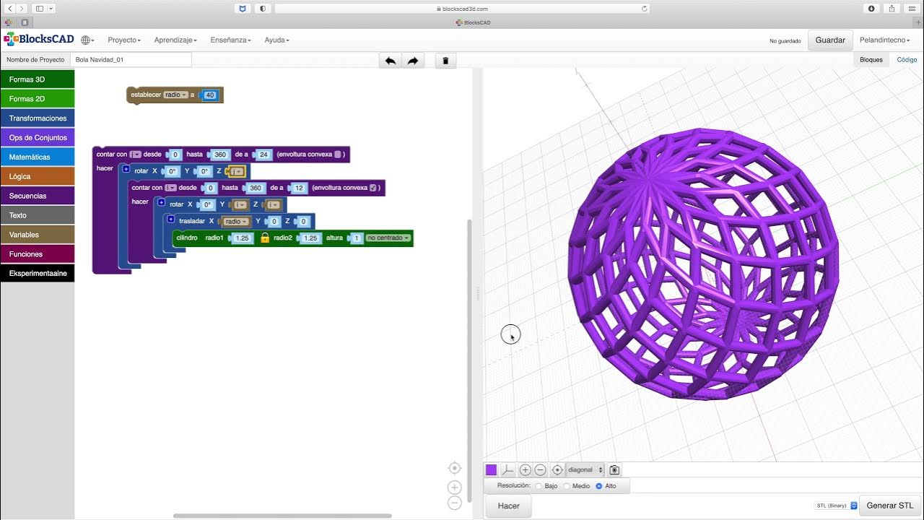Toggle envoltura convexa checkbox on outer loop

[x=338, y=154]
